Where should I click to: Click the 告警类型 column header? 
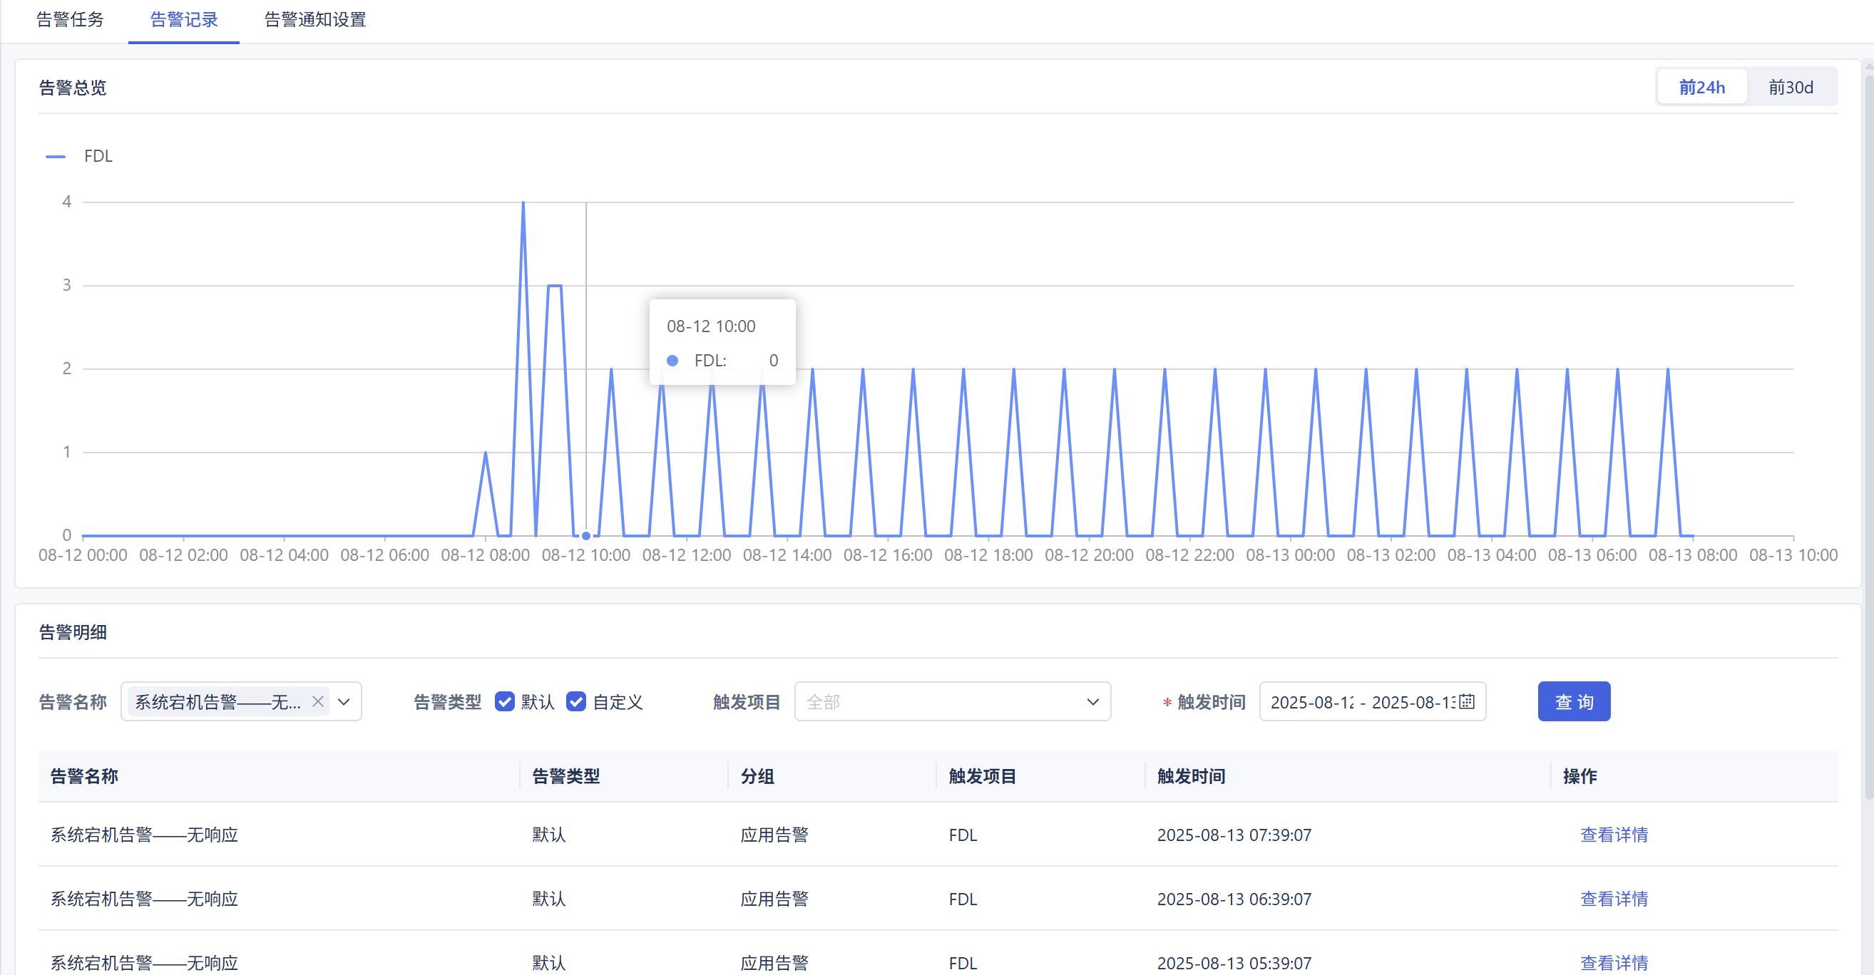coord(566,775)
